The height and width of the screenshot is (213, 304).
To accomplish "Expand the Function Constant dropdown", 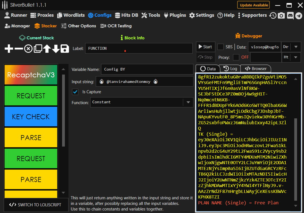I will tap(188, 102).
